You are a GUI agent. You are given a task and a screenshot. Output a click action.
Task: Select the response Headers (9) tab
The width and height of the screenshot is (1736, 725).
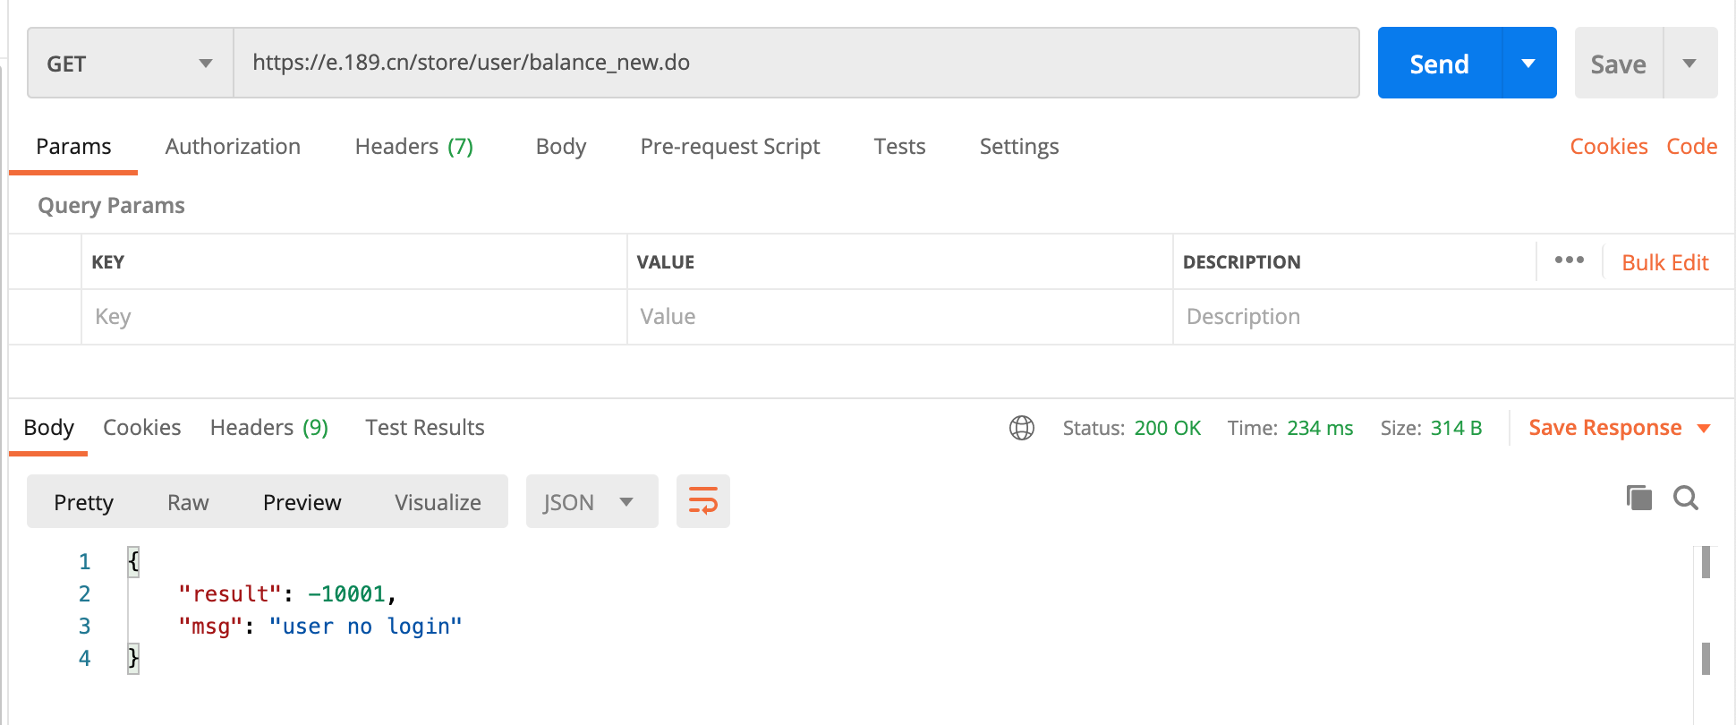pos(269,428)
